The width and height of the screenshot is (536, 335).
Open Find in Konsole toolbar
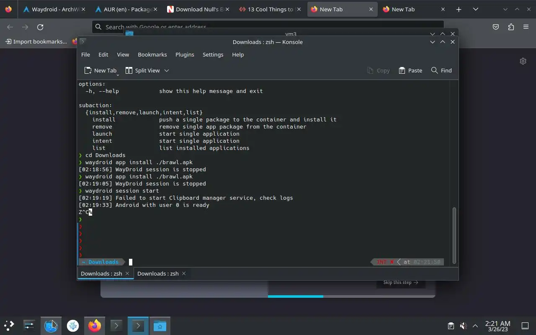point(441,70)
